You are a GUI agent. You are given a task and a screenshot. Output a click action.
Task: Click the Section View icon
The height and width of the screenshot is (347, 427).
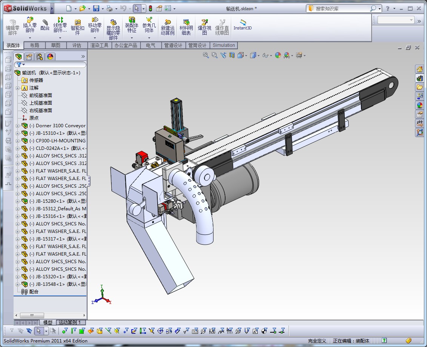(x=232, y=56)
